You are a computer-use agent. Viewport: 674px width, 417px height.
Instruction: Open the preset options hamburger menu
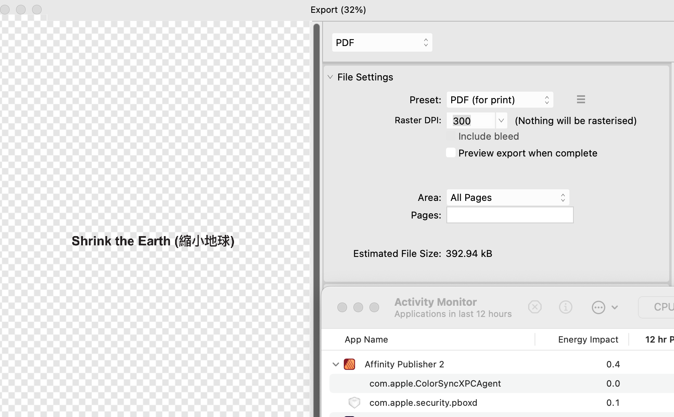(581, 99)
